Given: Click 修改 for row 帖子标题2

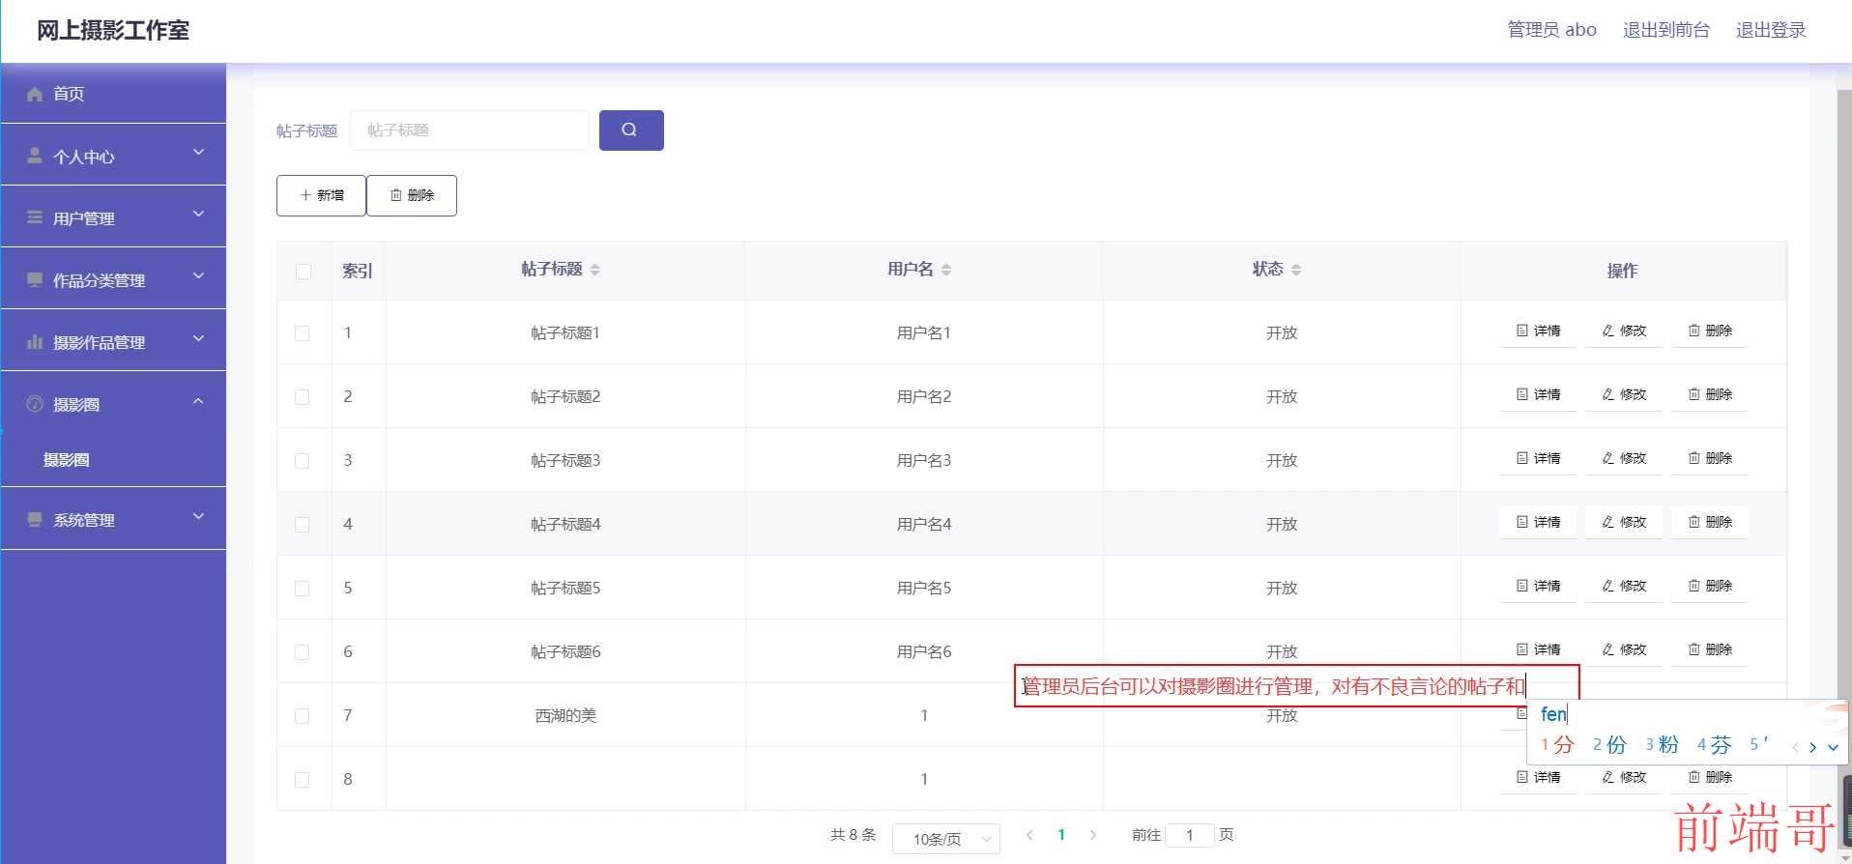Looking at the screenshot, I should coord(1624,394).
